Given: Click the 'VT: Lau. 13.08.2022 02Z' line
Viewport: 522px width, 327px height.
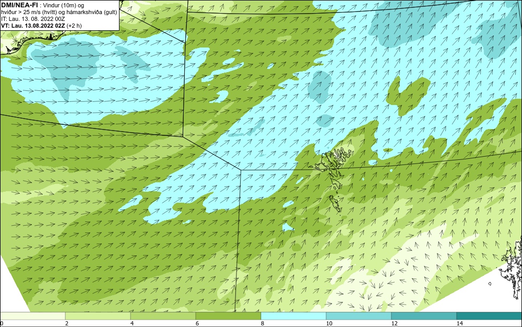Looking at the screenshot, I should coord(34,26).
